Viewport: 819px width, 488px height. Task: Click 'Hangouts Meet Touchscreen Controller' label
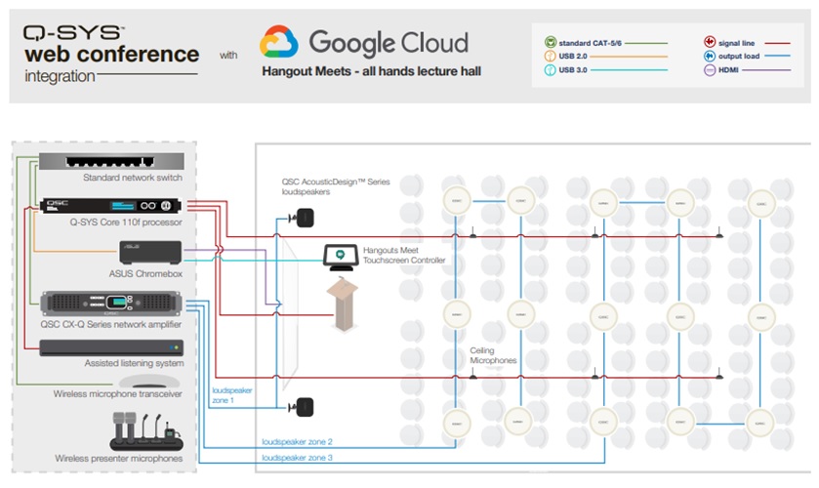click(404, 255)
